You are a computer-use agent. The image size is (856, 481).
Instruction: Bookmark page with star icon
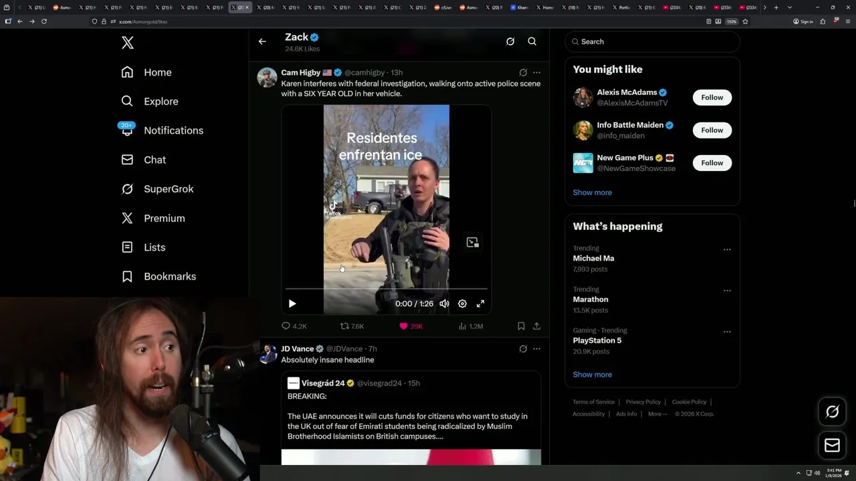point(745,21)
